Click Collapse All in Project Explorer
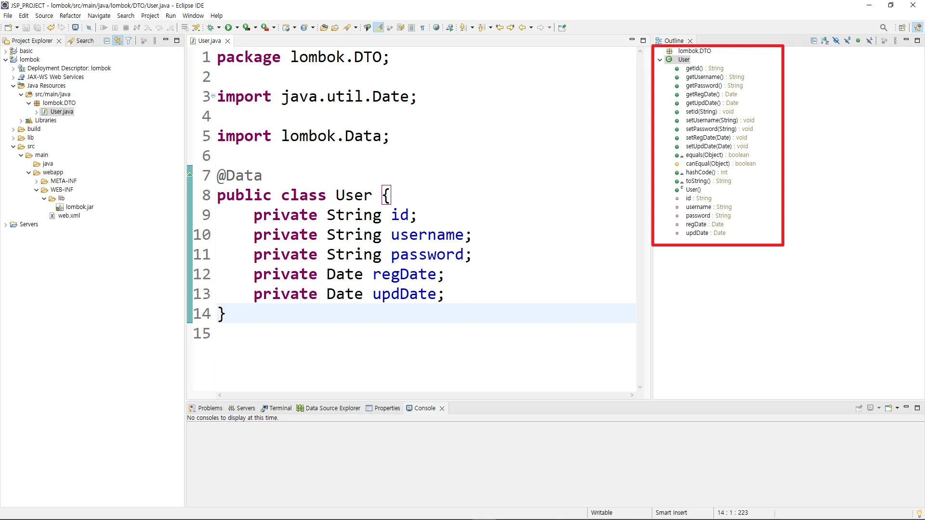The width and height of the screenshot is (925, 520). 107,41
